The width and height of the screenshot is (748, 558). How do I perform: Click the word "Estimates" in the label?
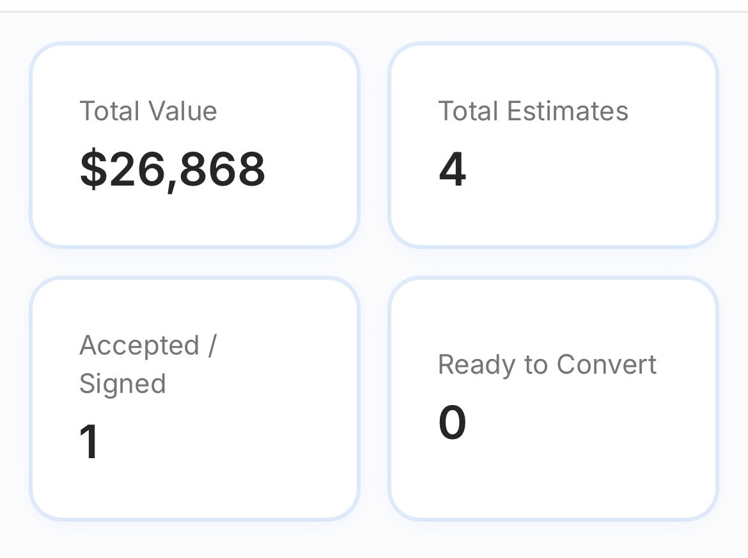click(568, 111)
